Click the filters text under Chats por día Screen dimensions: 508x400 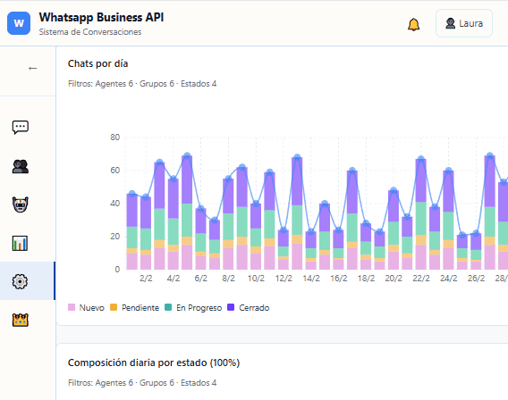click(x=142, y=84)
